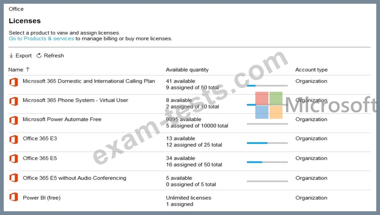Select Office 365 E5 without Audio Conferencing
This screenshot has width=380, height=215.
tap(74, 178)
